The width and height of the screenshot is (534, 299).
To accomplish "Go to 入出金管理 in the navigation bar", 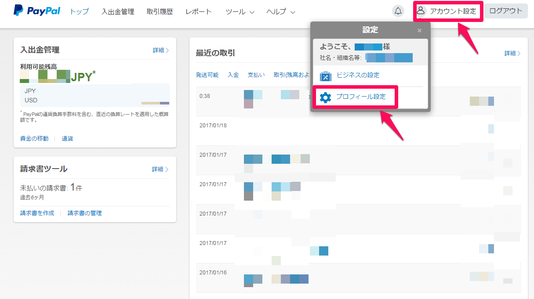I will tap(118, 12).
